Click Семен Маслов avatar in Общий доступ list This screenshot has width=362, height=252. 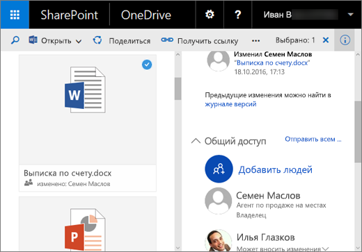point(218,201)
